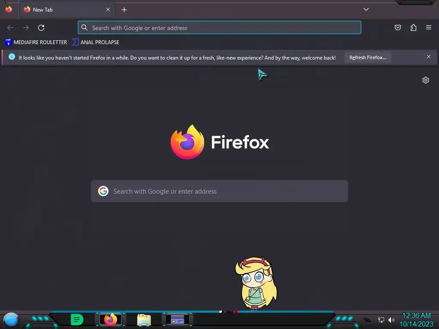The height and width of the screenshot is (329, 439).
Task: Click the address bar magnifier icon
Action: click(84, 27)
